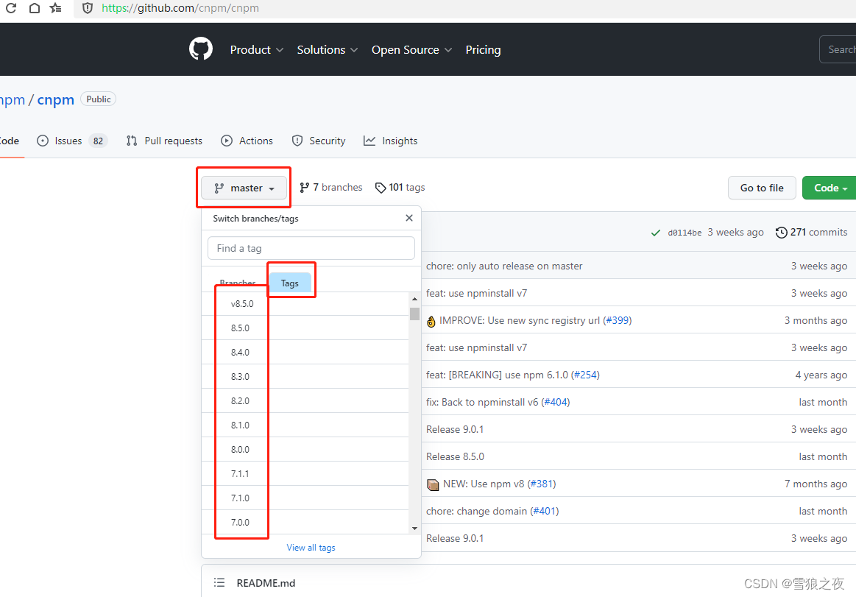Open commit 'IMPROVE: Use new sync registry url'
The image size is (856, 597).
click(x=519, y=321)
